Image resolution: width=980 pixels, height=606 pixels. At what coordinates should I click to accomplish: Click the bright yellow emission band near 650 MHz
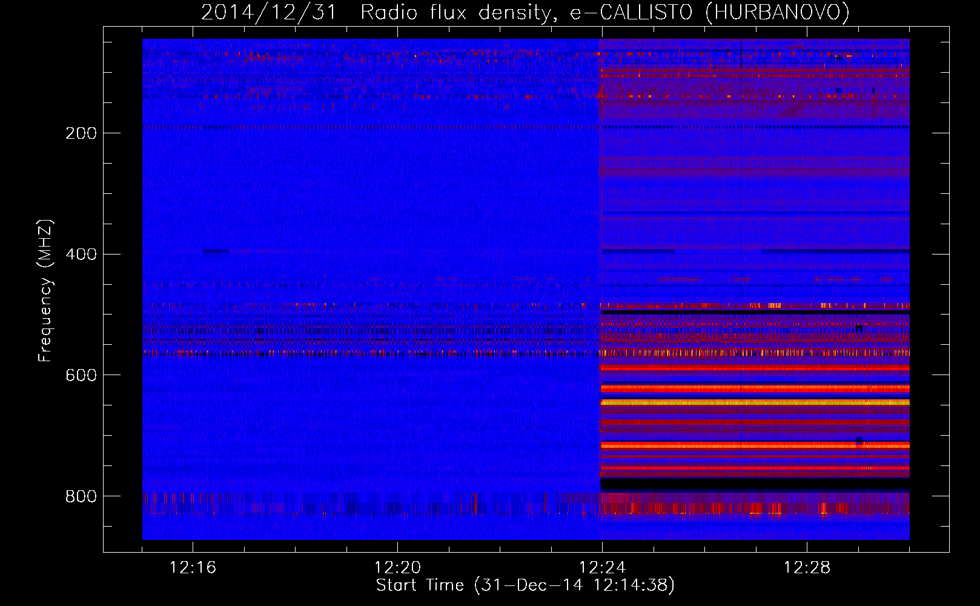coord(755,402)
